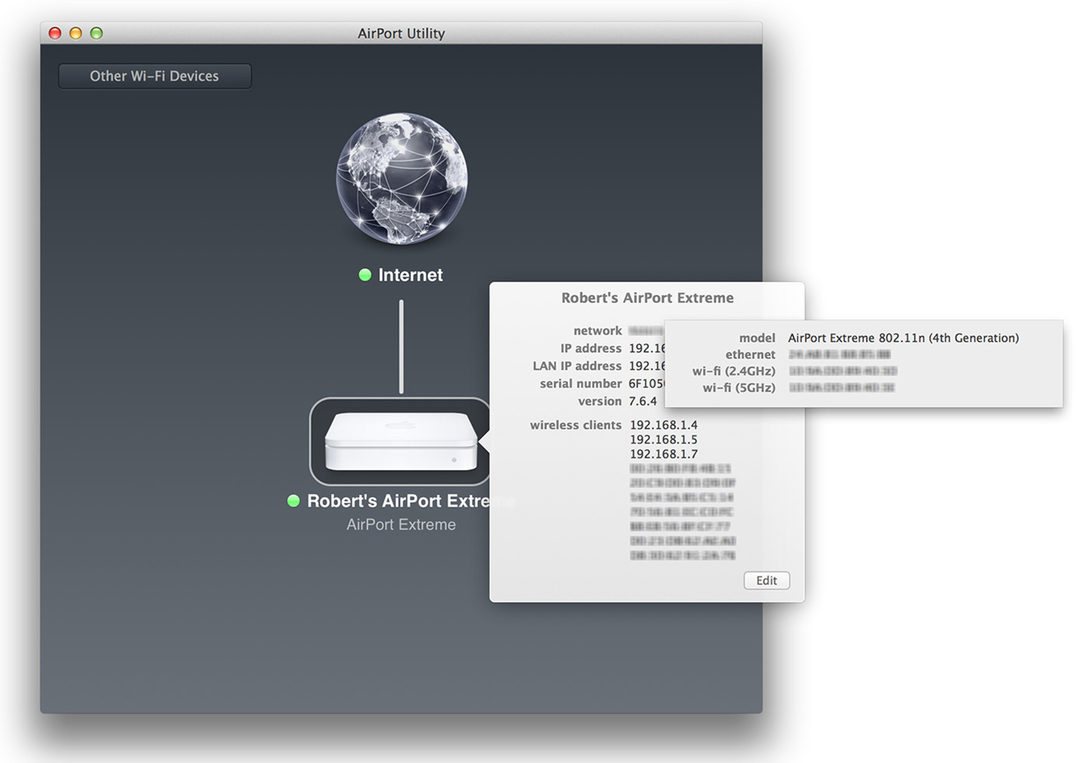The width and height of the screenshot is (1088, 763).
Task: Click wireless client 192.168.1.7
Action: 664,454
